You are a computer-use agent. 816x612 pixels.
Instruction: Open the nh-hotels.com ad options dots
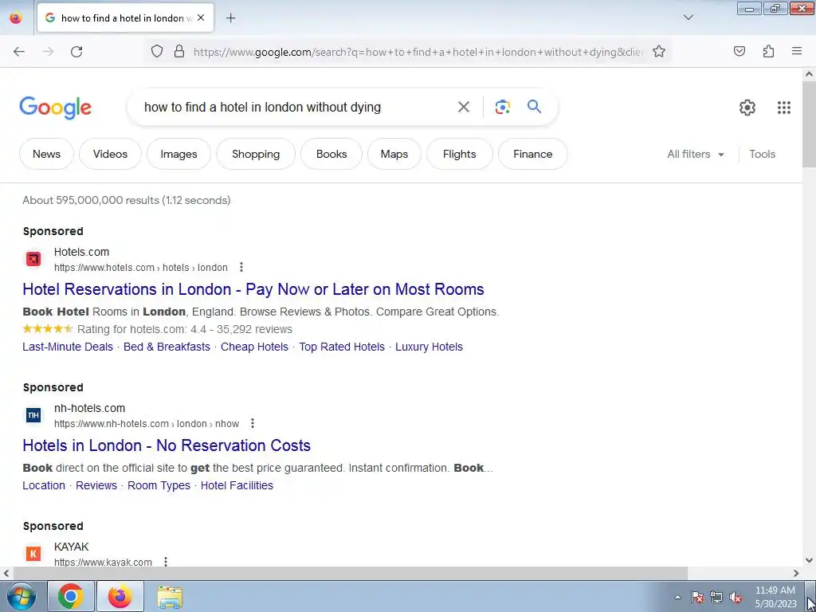(253, 424)
